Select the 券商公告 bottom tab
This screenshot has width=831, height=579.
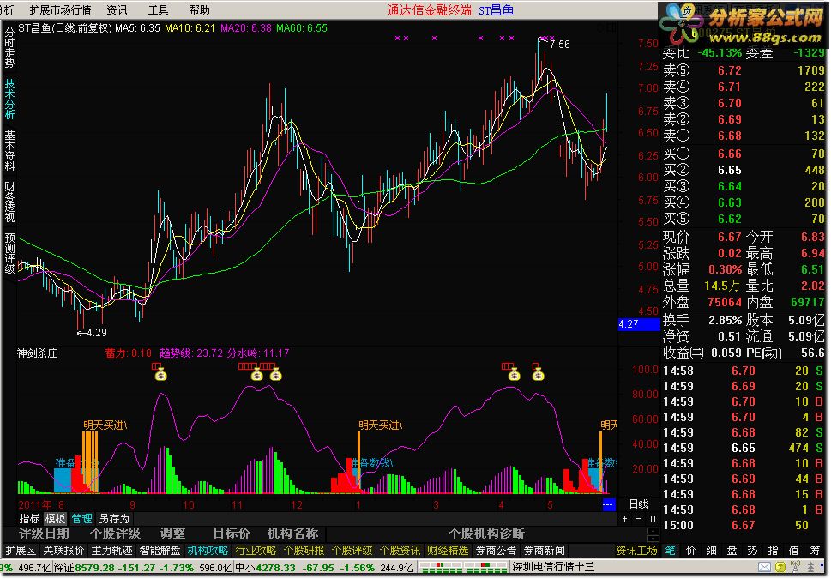(496, 551)
